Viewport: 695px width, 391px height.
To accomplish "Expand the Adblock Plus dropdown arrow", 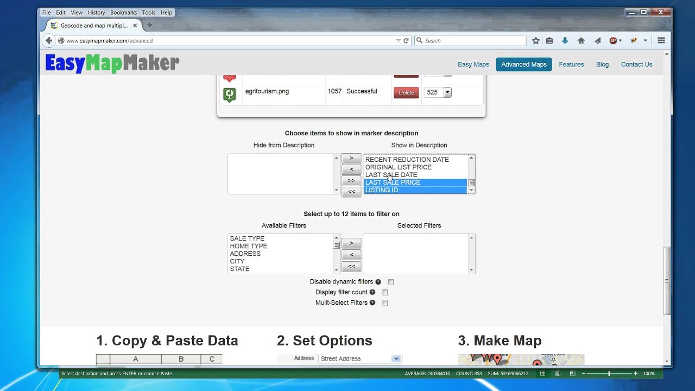I will tap(620, 41).
